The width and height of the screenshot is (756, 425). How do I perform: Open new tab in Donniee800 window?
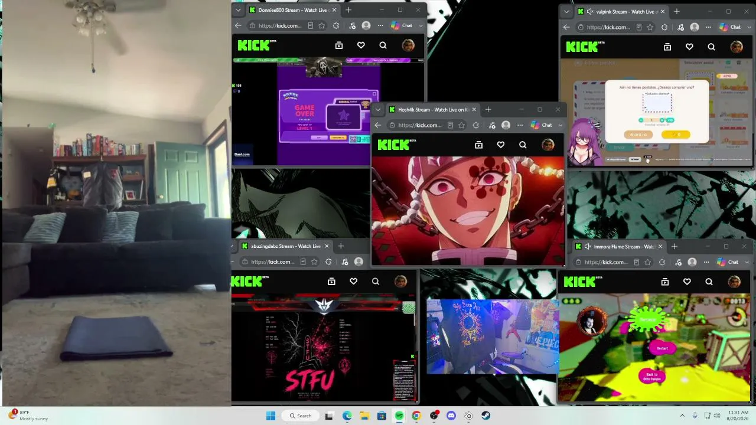click(348, 10)
